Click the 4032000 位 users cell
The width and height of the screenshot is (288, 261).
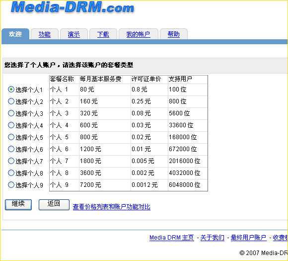point(188,174)
